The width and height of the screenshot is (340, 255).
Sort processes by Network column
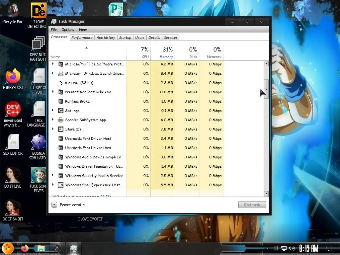coord(212,53)
